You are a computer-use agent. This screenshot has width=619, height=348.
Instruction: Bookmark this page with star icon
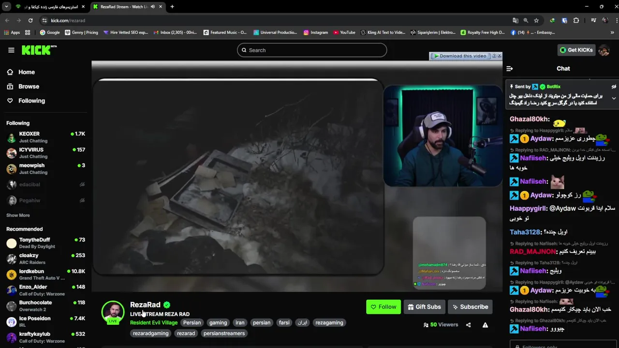click(536, 20)
